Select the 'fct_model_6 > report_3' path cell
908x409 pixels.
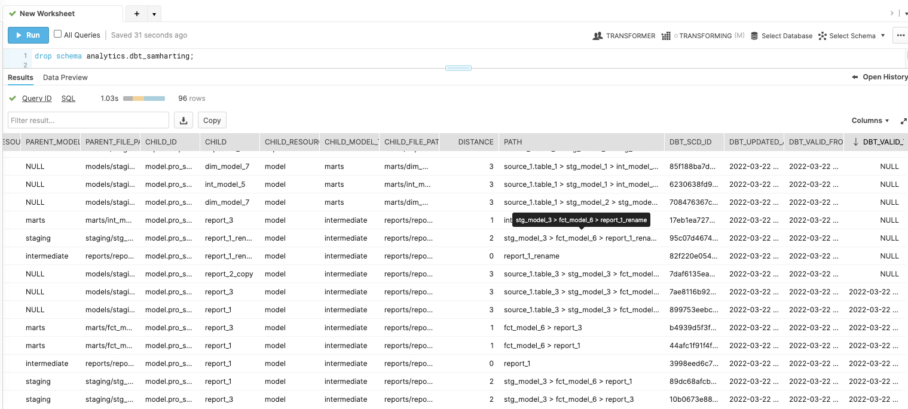[581, 328]
